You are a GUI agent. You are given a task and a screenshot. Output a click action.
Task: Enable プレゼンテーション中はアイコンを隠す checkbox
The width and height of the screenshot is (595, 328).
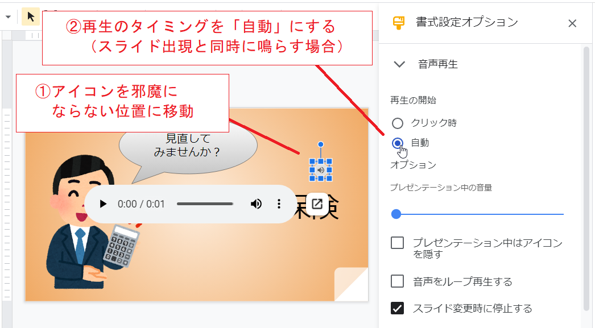point(397,243)
